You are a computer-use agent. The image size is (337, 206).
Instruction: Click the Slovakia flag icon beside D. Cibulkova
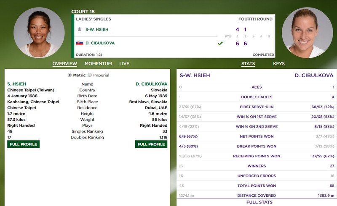(x=79, y=43)
